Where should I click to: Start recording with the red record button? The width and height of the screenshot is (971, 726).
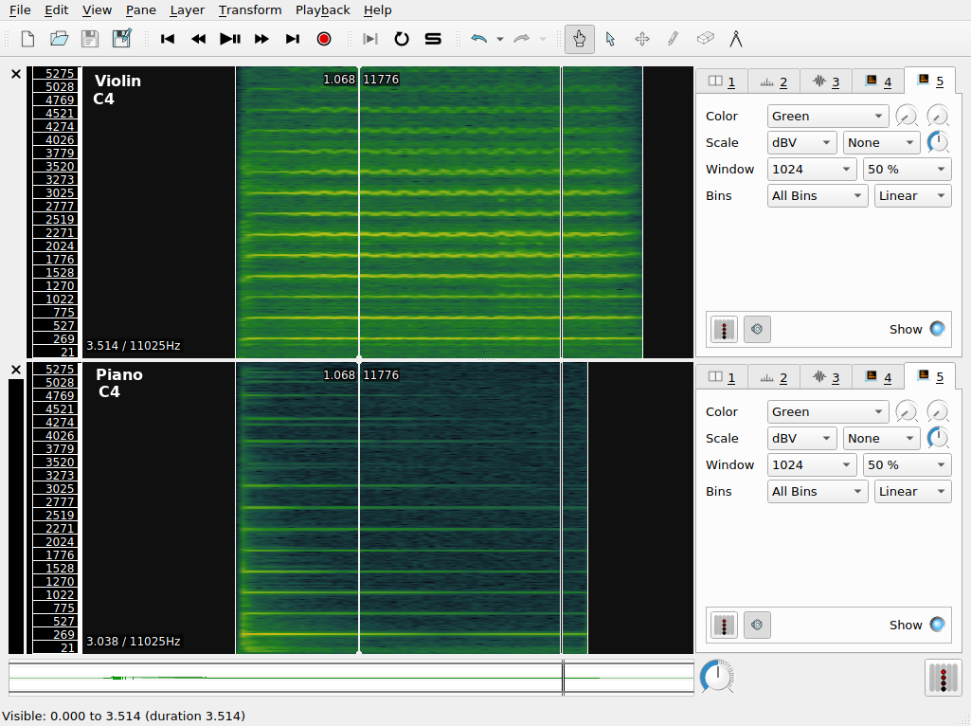(x=324, y=39)
